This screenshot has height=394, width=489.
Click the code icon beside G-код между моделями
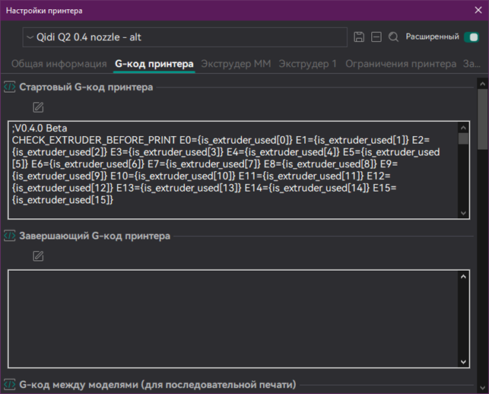tap(10, 384)
